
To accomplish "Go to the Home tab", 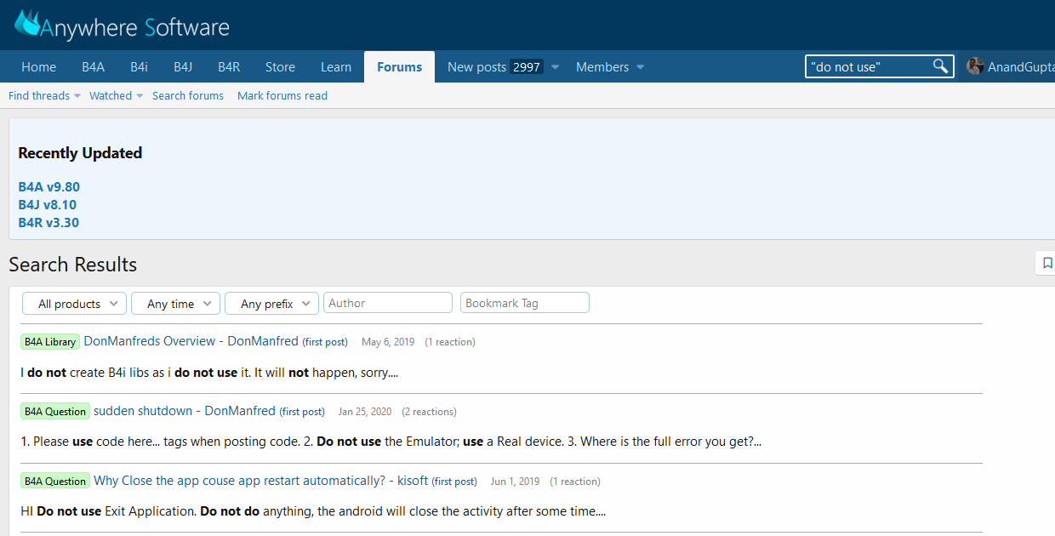I will point(38,67).
